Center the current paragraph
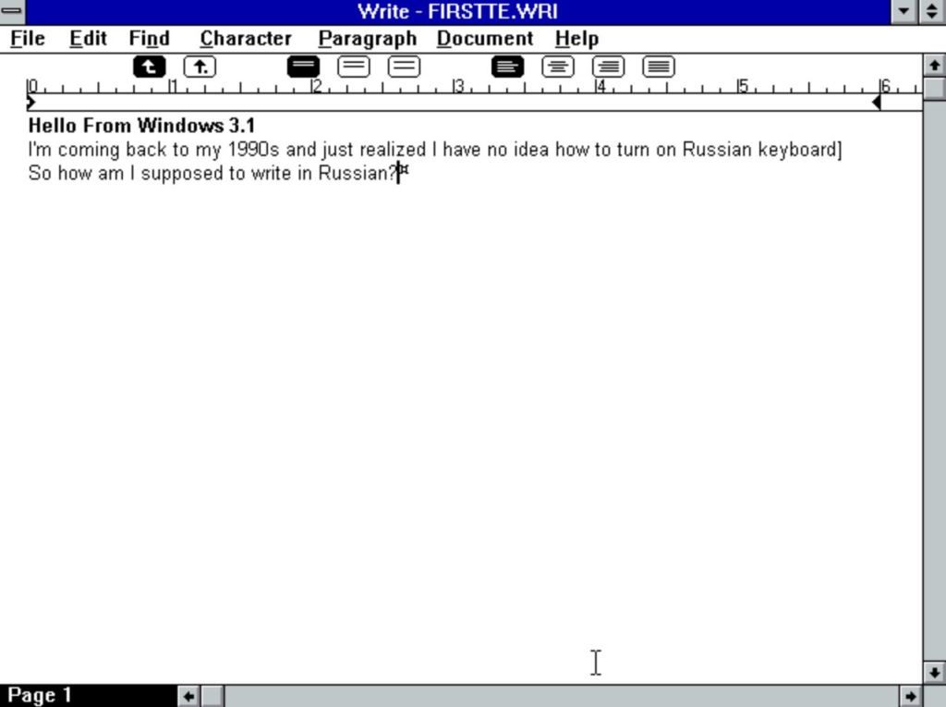The height and width of the screenshot is (707, 946). 556,66
